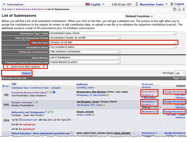Sort by Uploaded header link
The width and height of the screenshot is (187, 142).
56,88
